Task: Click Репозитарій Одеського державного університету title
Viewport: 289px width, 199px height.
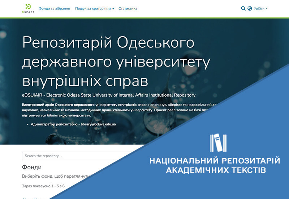Action: point(116,61)
